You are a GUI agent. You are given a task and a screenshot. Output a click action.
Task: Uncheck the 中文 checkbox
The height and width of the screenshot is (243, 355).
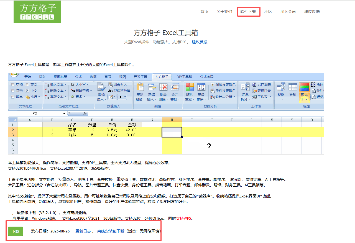coord(27,91)
